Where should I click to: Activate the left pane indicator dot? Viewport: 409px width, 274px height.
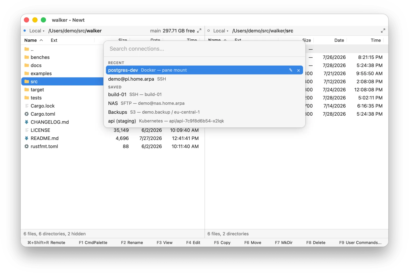[25, 31]
